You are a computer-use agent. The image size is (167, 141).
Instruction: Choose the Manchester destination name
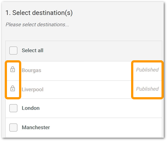point(36,127)
